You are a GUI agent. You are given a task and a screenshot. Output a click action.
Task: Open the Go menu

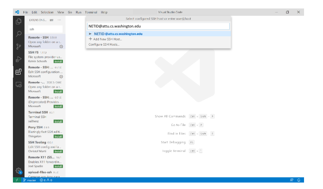click(x=70, y=13)
